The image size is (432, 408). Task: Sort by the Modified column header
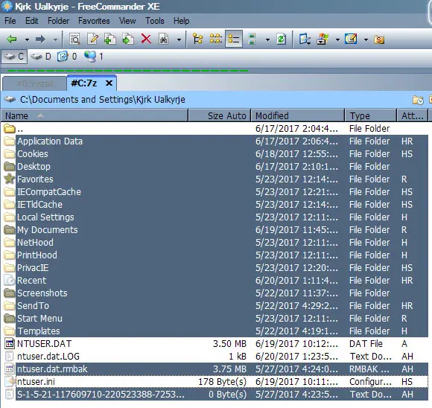(x=298, y=115)
